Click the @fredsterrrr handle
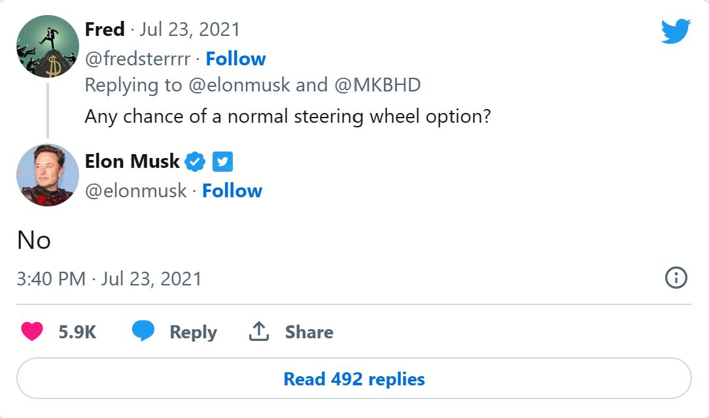Image resolution: width=709 pixels, height=418 pixels. pos(137,59)
